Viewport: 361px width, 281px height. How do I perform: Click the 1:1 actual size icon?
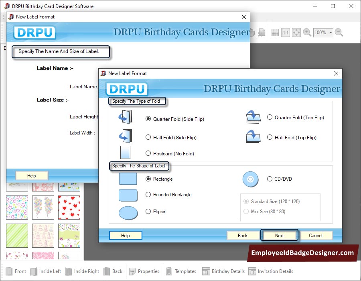click(x=286, y=33)
